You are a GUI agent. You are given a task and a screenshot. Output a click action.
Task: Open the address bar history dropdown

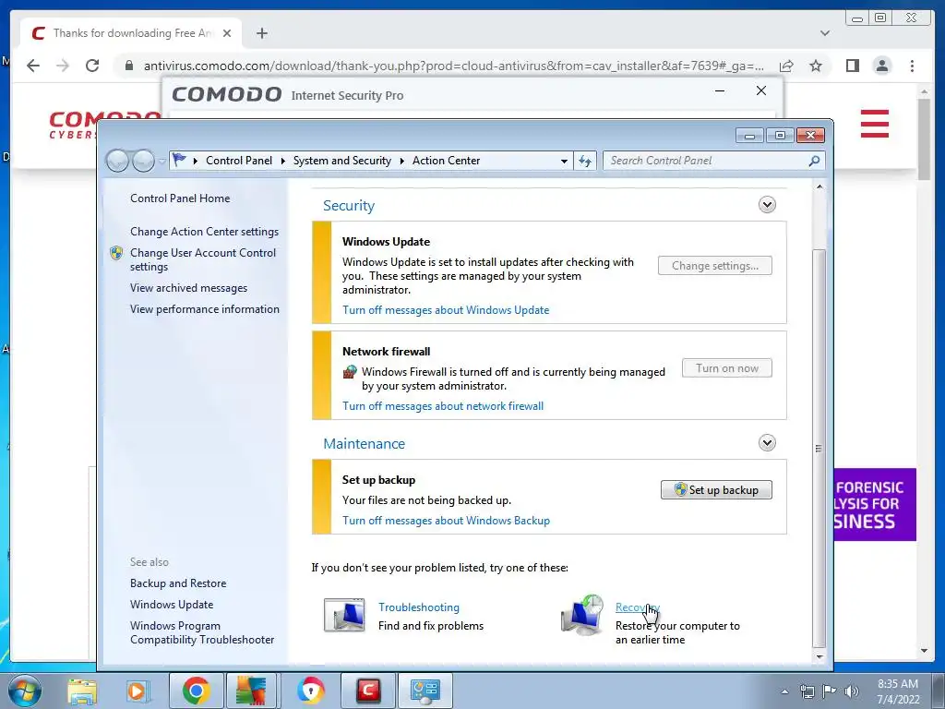564,161
